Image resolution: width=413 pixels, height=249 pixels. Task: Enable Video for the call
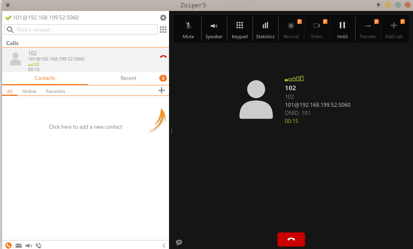316,29
